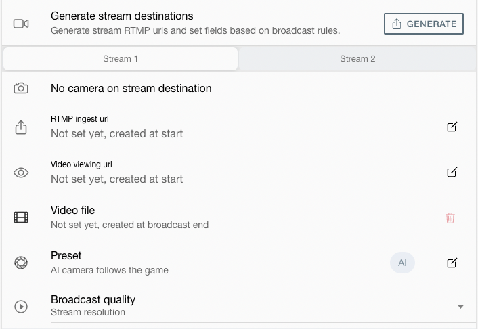Delete the video file with trash icon

[450, 218]
